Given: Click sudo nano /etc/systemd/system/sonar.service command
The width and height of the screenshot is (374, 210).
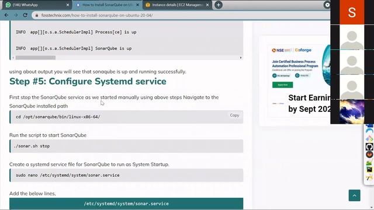Looking at the screenshot, I should [x=68, y=175].
